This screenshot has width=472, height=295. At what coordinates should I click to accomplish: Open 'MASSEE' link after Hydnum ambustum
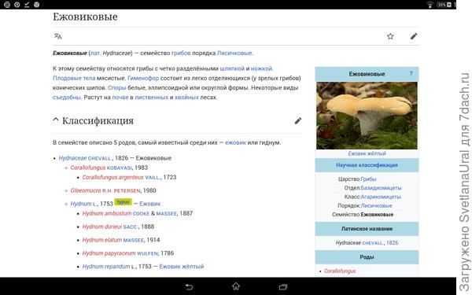pos(167,214)
